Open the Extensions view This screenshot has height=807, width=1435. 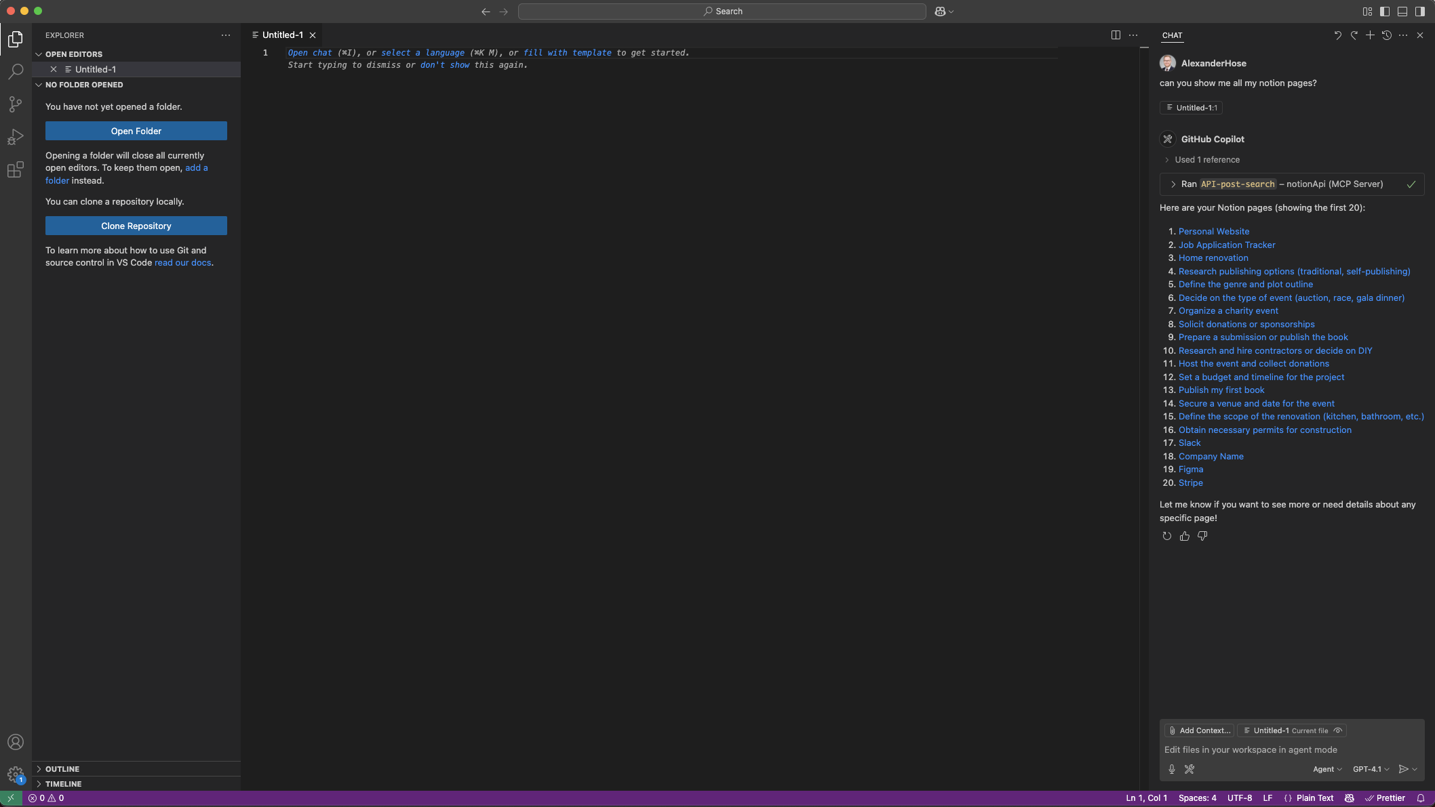click(x=16, y=169)
